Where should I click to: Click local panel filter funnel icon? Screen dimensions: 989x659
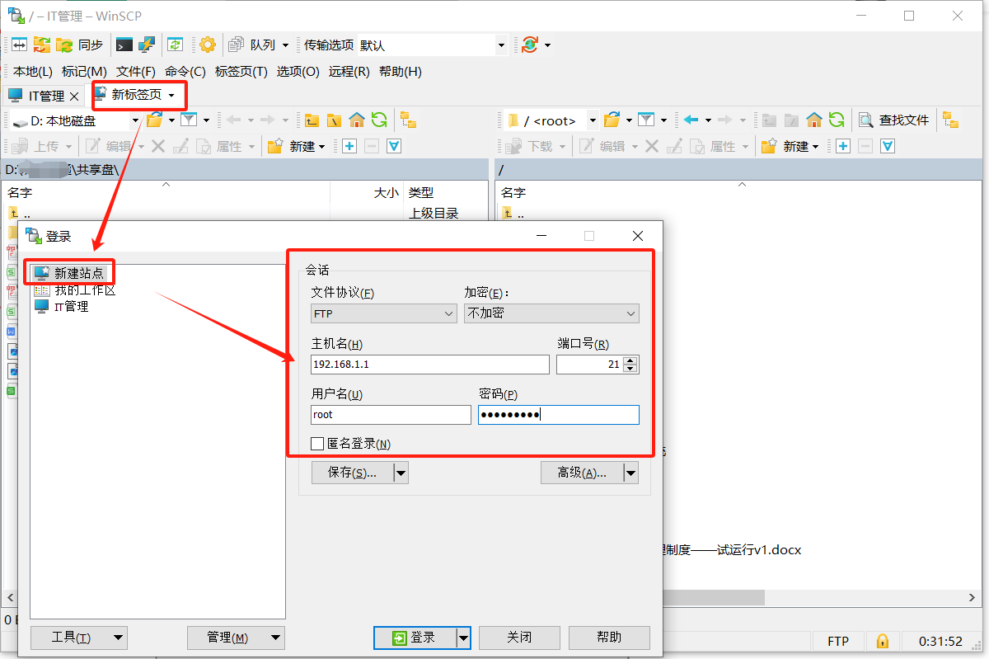(189, 120)
